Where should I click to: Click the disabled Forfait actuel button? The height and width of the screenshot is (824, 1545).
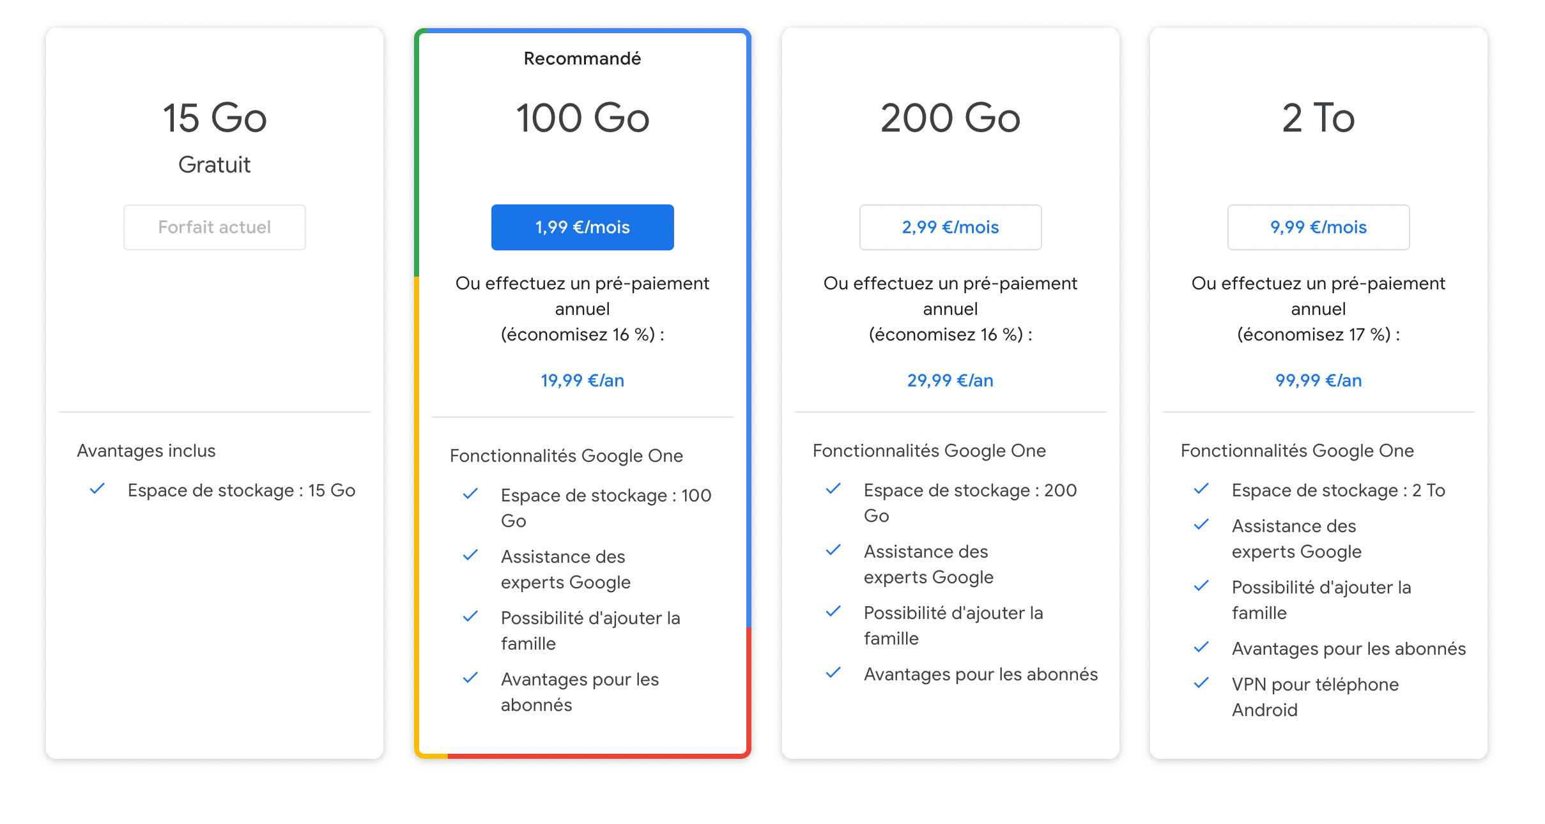(x=215, y=227)
